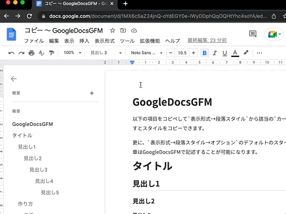Toggle Italic formatting
This screenshot has height=214, width=286.
pyautogui.click(x=214, y=53)
